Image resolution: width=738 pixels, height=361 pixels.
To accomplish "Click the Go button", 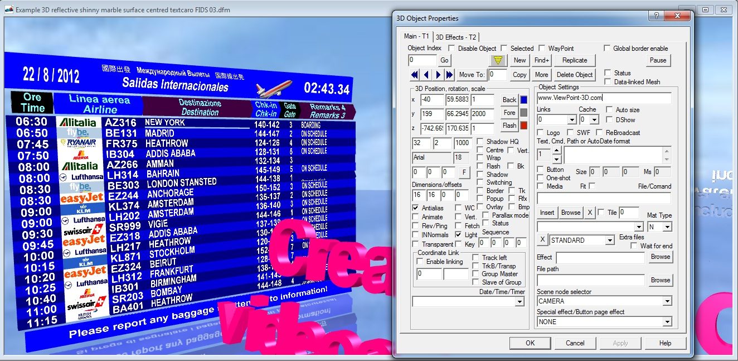I will pyautogui.click(x=444, y=60).
